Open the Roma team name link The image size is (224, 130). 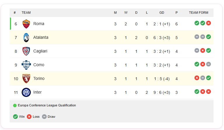tap(39, 24)
